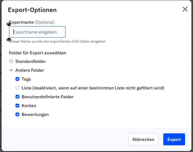This screenshot has width=193, height=152.
Task: Click the Tags label text
Action: point(26,79)
